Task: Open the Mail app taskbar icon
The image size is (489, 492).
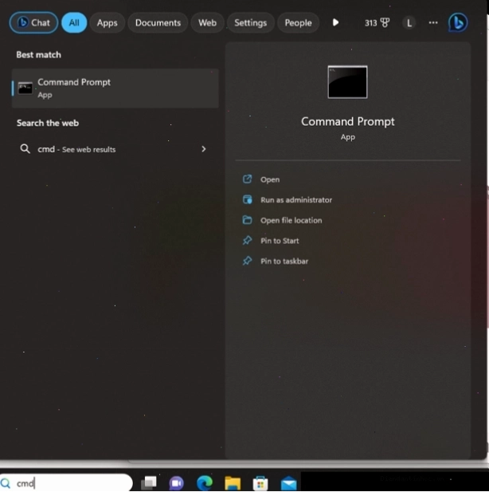Action: pos(288,482)
